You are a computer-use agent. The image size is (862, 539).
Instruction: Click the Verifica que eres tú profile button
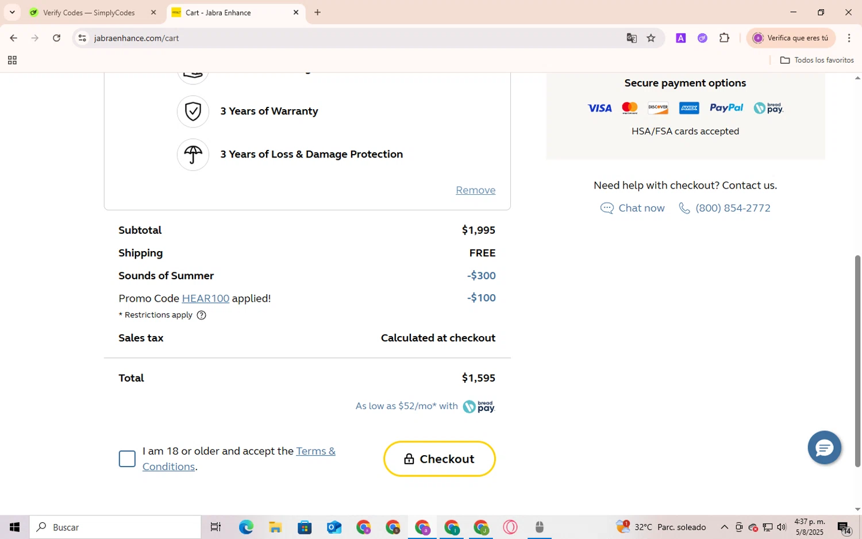pos(790,38)
